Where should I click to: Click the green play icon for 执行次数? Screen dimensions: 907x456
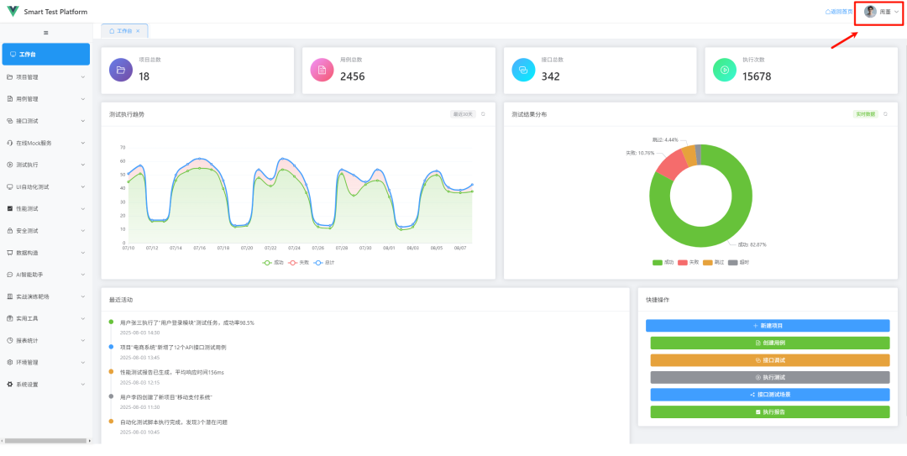[x=724, y=70]
